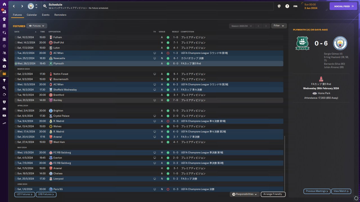Select the Wolves fixture row marker
This screenshot has width=360, height=202.
pyautogui.click(x=16, y=127)
